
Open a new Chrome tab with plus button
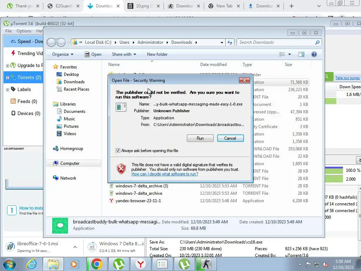point(292,6)
